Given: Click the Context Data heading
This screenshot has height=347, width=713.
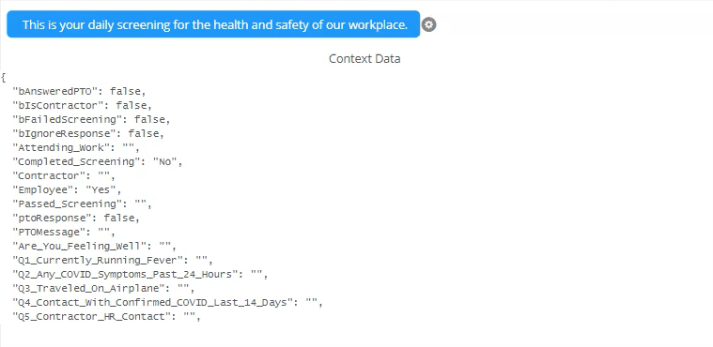Looking at the screenshot, I should 364,58.
